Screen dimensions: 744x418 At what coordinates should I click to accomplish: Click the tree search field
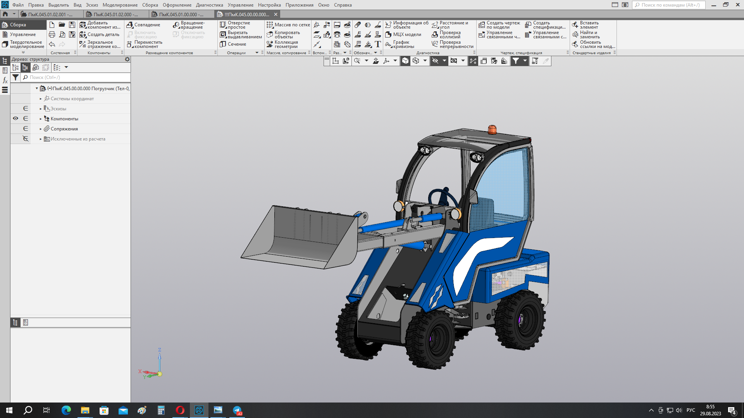77,77
